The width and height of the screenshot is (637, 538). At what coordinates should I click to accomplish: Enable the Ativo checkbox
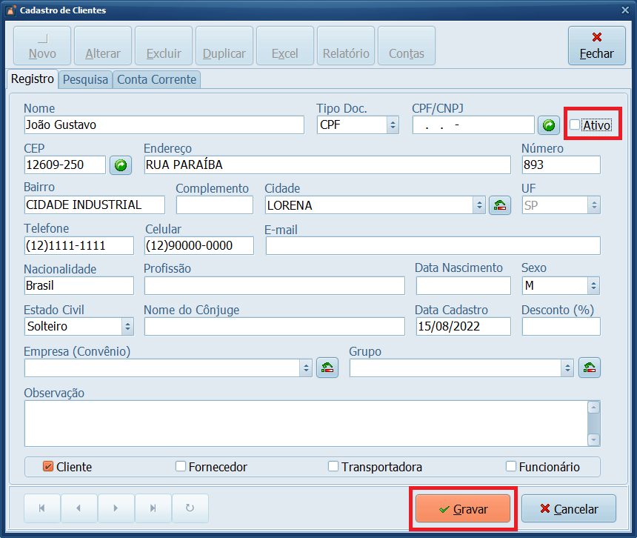click(x=576, y=124)
